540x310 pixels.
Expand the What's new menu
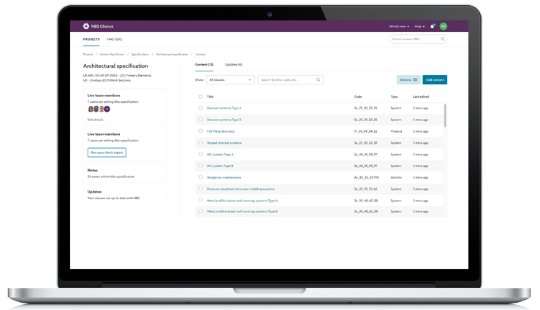click(399, 26)
